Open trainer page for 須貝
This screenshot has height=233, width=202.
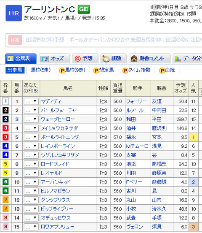click(x=157, y=227)
